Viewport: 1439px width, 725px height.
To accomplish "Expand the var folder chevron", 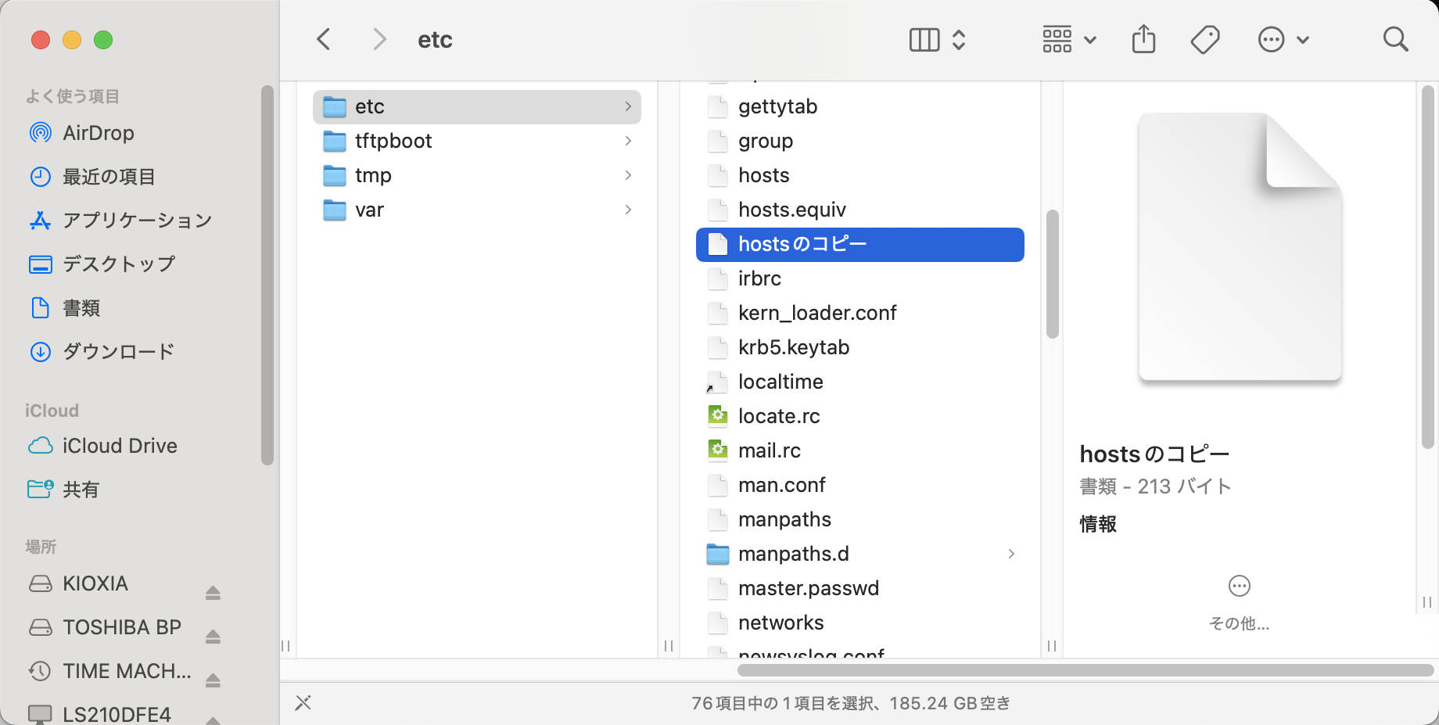I will (627, 210).
